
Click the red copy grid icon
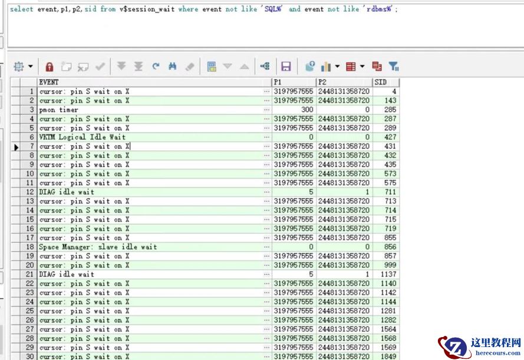pos(377,66)
